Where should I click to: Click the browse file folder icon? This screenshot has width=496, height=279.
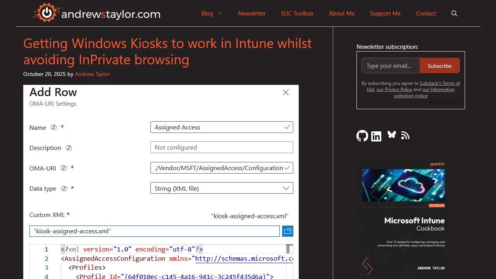tap(288, 231)
